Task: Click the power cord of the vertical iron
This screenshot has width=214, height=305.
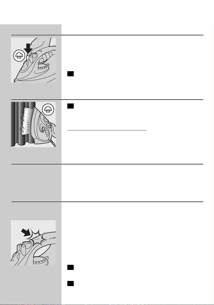Action: click(53, 142)
